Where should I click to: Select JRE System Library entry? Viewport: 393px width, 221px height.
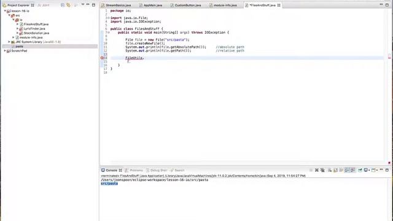(38, 42)
